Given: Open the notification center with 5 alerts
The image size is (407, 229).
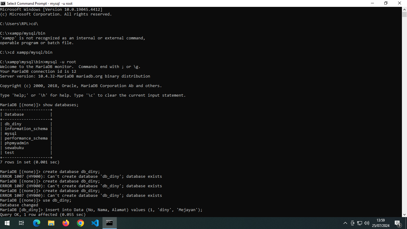Looking at the screenshot, I should click(x=397, y=223).
